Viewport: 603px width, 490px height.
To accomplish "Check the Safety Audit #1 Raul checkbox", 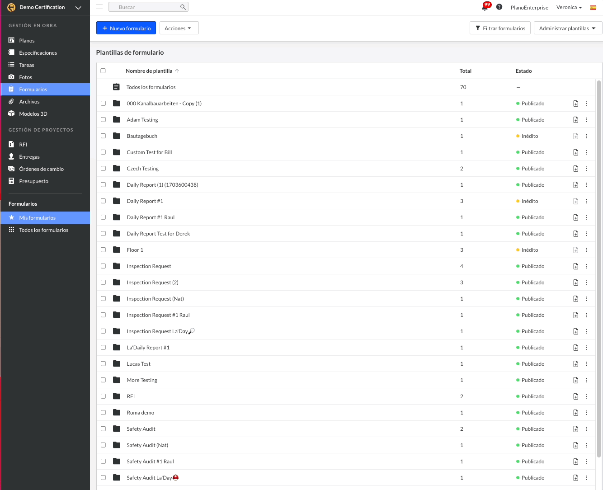I will coord(103,462).
